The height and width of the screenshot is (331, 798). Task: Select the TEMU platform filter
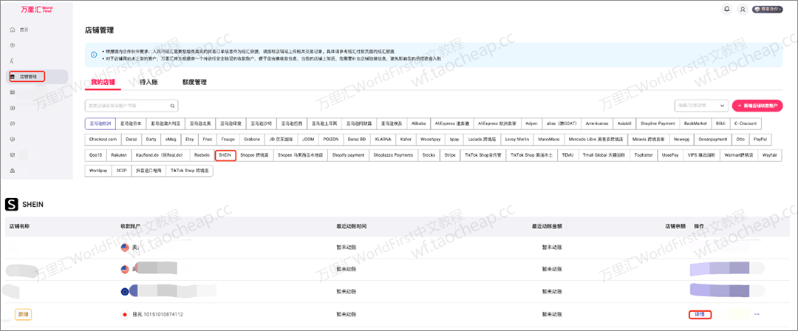point(567,154)
